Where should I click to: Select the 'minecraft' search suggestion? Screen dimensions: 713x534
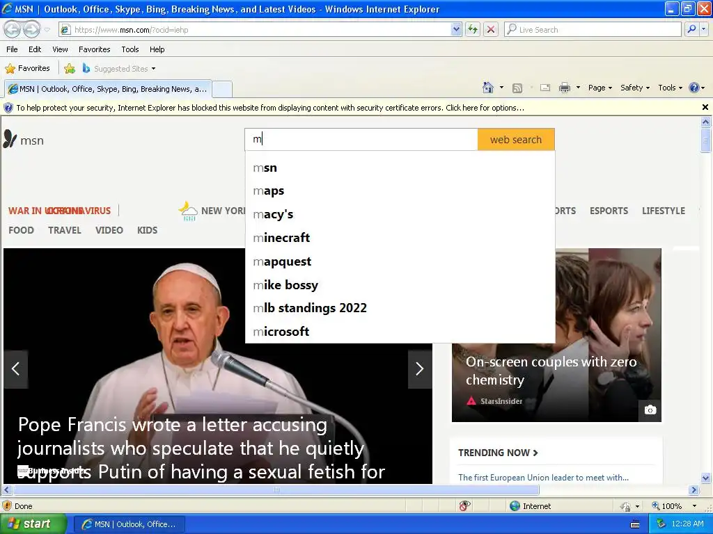pos(400,238)
